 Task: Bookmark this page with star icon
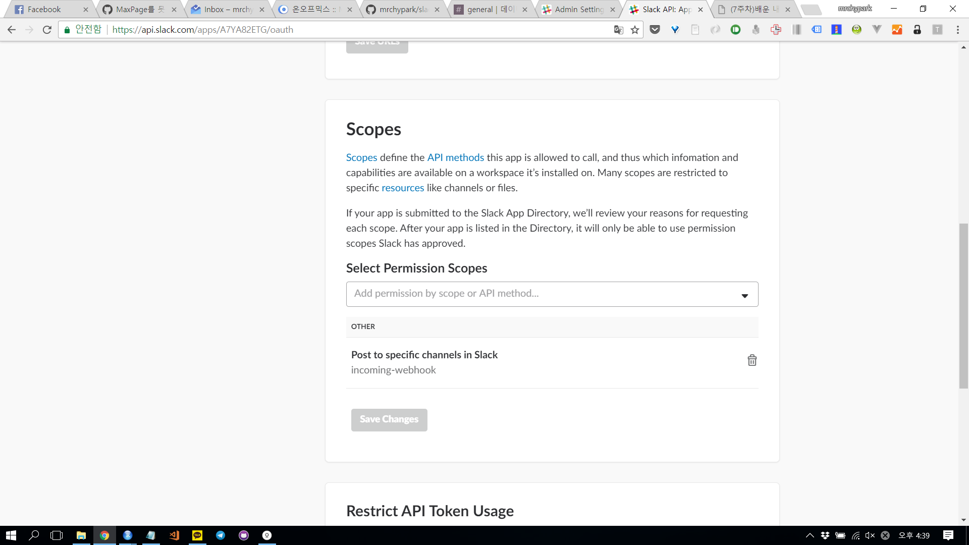point(635,30)
